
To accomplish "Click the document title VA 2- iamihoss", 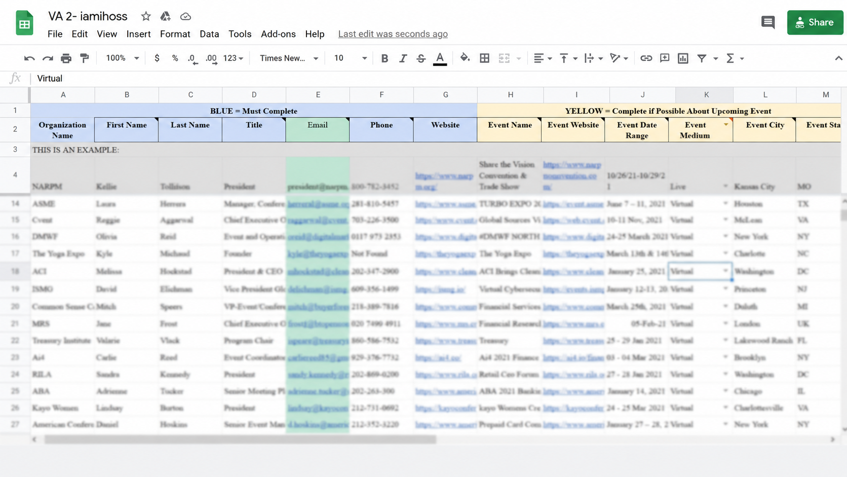I will 88,16.
